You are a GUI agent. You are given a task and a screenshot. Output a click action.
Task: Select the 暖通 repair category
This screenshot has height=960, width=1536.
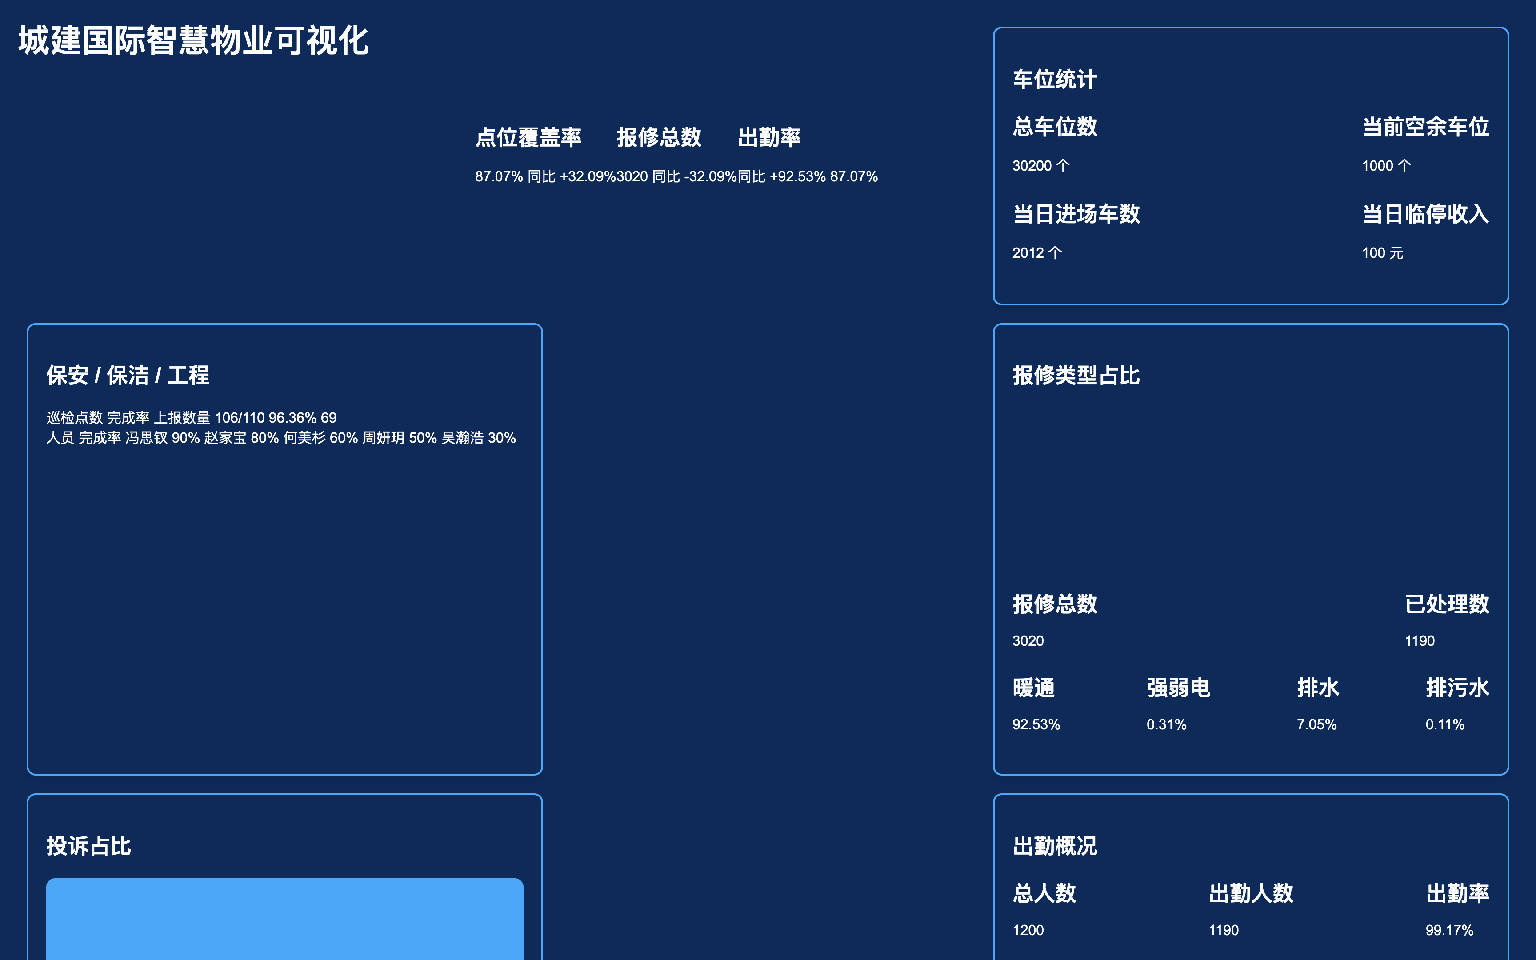[x=1033, y=688]
